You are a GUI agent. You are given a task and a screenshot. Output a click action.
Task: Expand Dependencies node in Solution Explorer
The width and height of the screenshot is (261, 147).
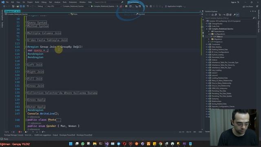pos(209,31)
